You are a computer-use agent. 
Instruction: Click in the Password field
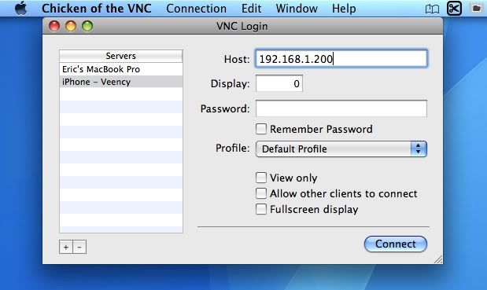(x=341, y=108)
